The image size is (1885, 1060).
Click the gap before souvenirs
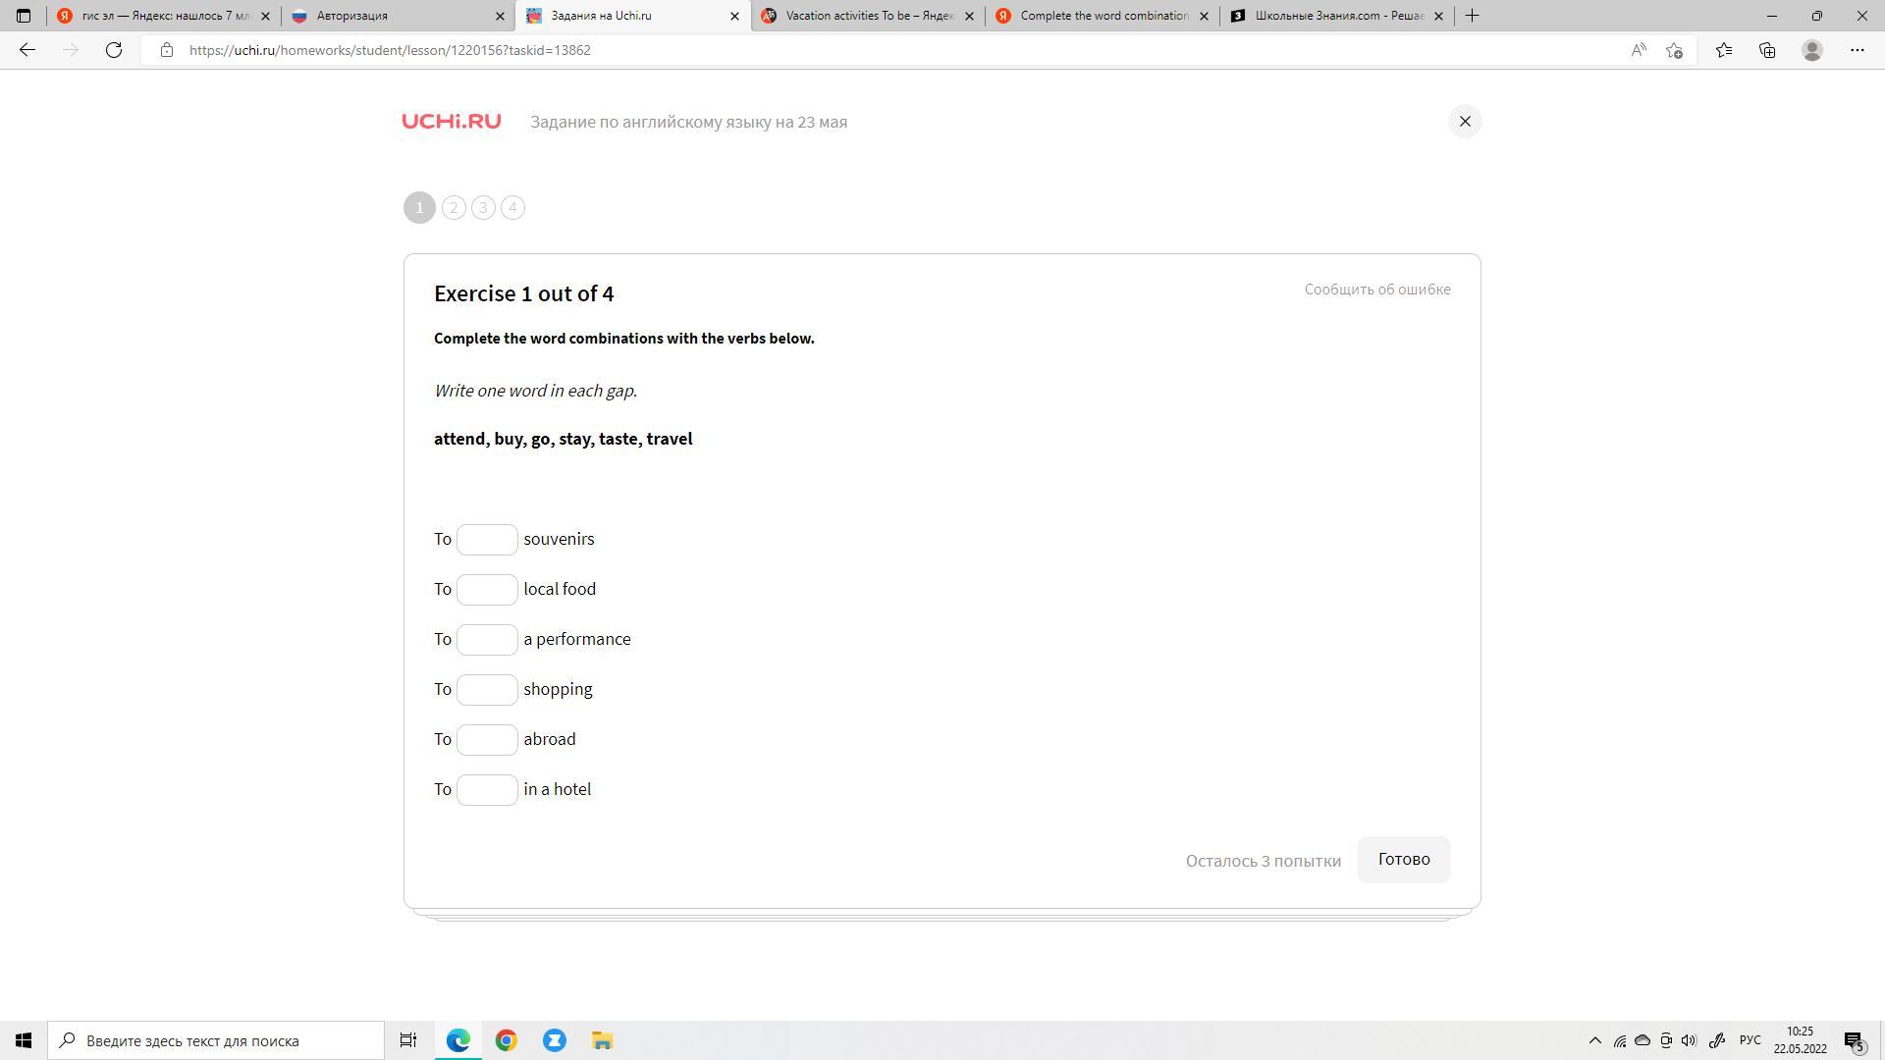coord(487,540)
